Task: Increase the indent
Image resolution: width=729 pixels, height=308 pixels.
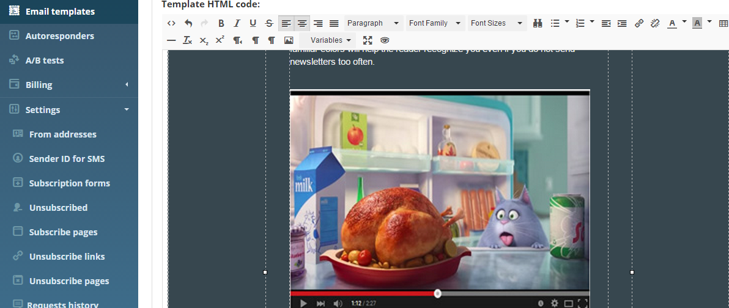Action: pos(622,23)
